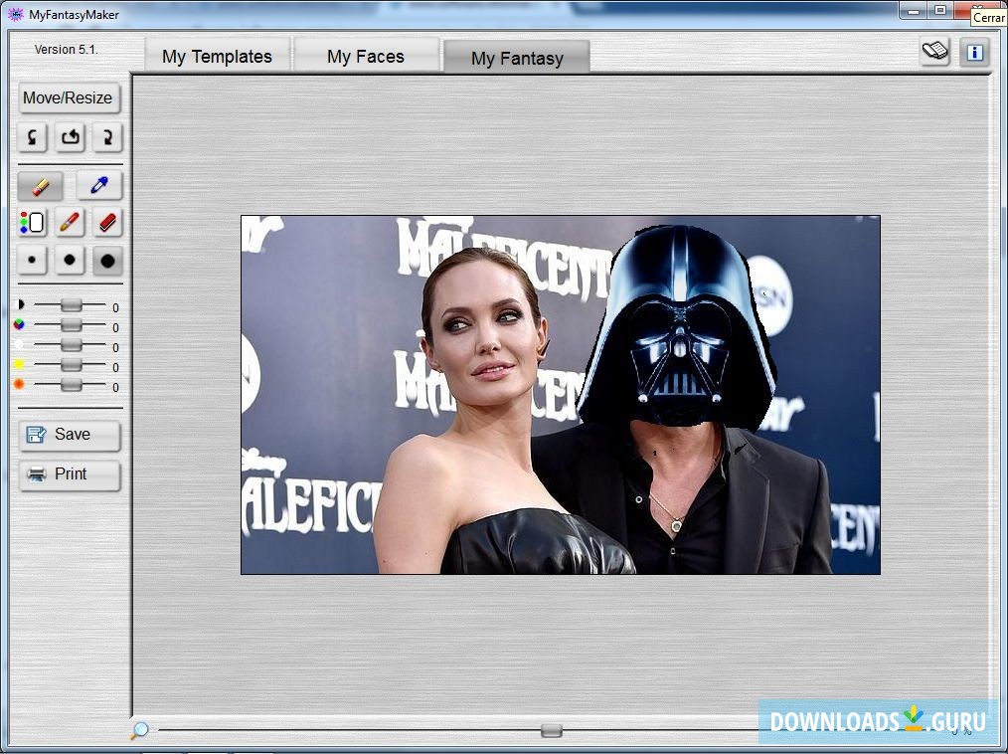1008x754 pixels.
Task: Click the contrast half-circle icon
Action: 19,305
